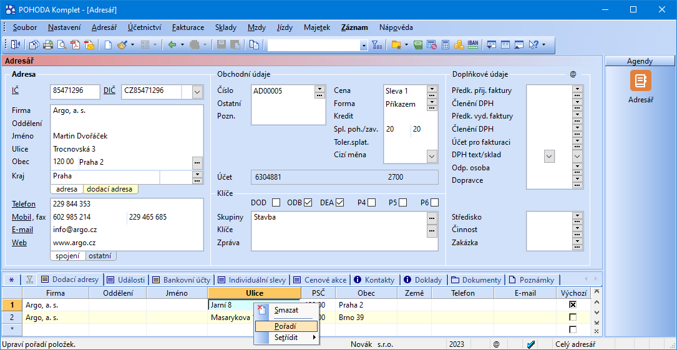Open the back arrow history dropdown
This screenshot has width=677, height=350.
[183, 44]
